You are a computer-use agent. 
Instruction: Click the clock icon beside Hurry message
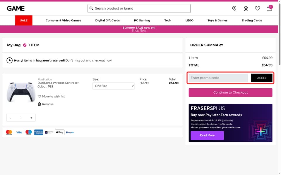[x=9, y=60]
